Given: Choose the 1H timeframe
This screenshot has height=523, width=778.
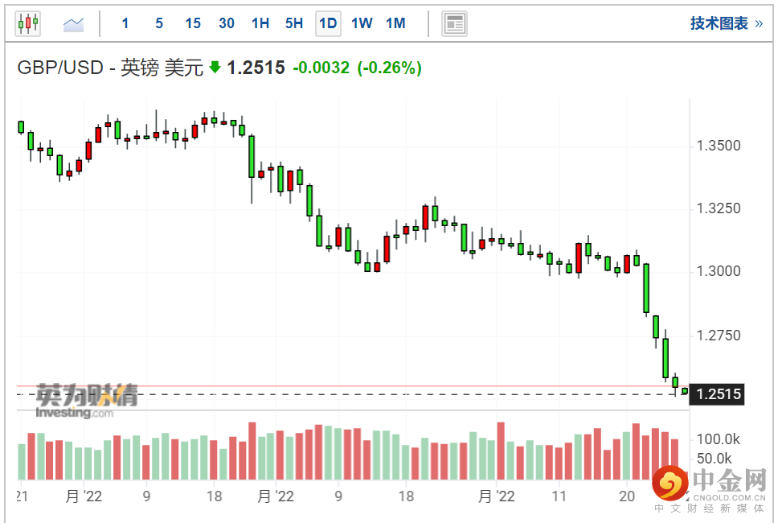Looking at the screenshot, I should (x=260, y=23).
